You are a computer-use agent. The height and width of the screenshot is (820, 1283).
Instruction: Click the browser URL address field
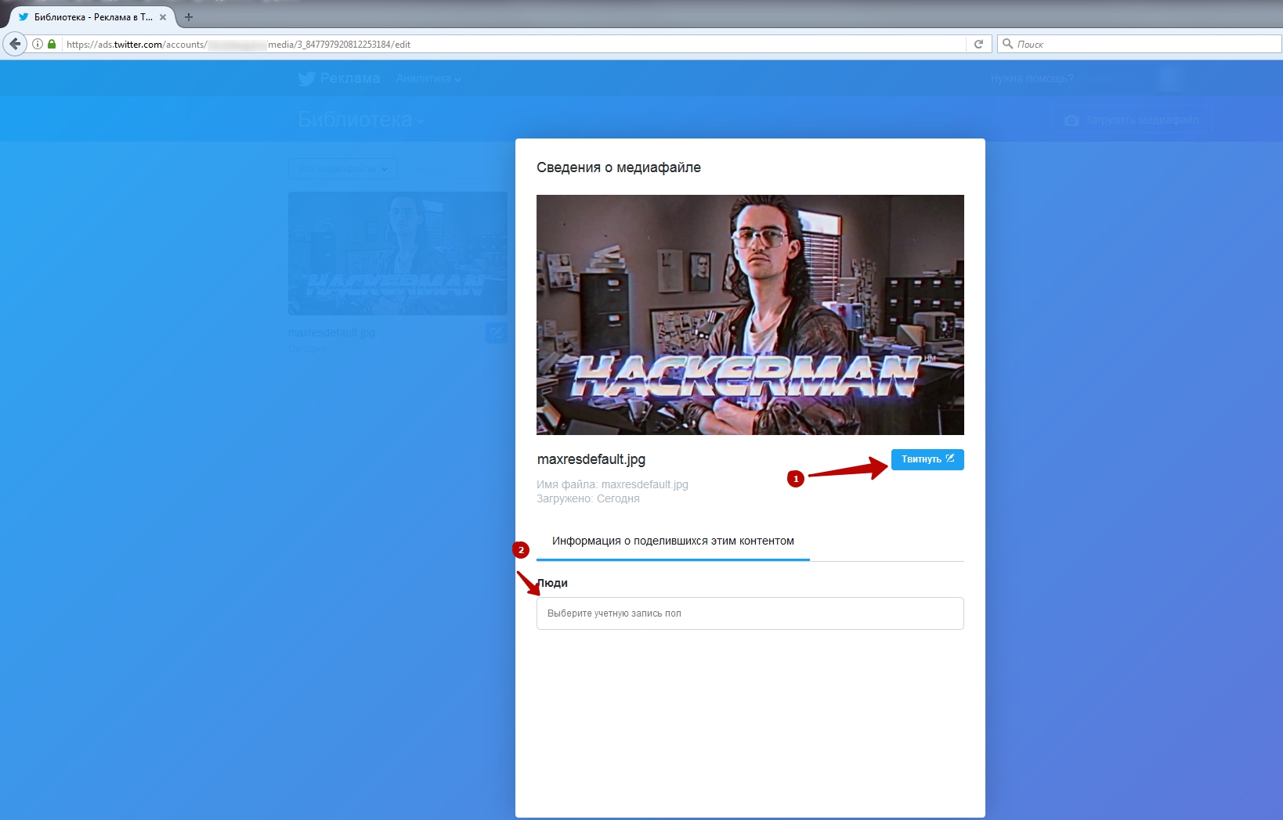509,44
